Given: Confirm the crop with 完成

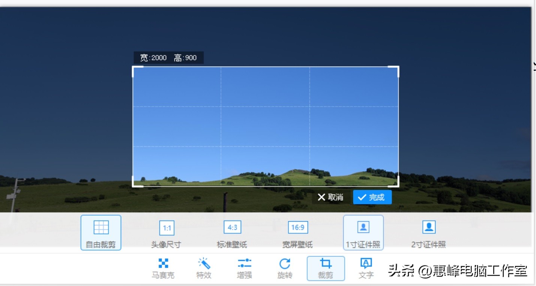Looking at the screenshot, I should (372, 197).
